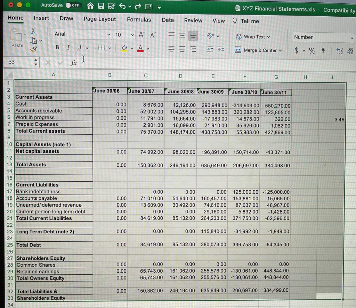Click the Undo arrow icon

(123, 6)
